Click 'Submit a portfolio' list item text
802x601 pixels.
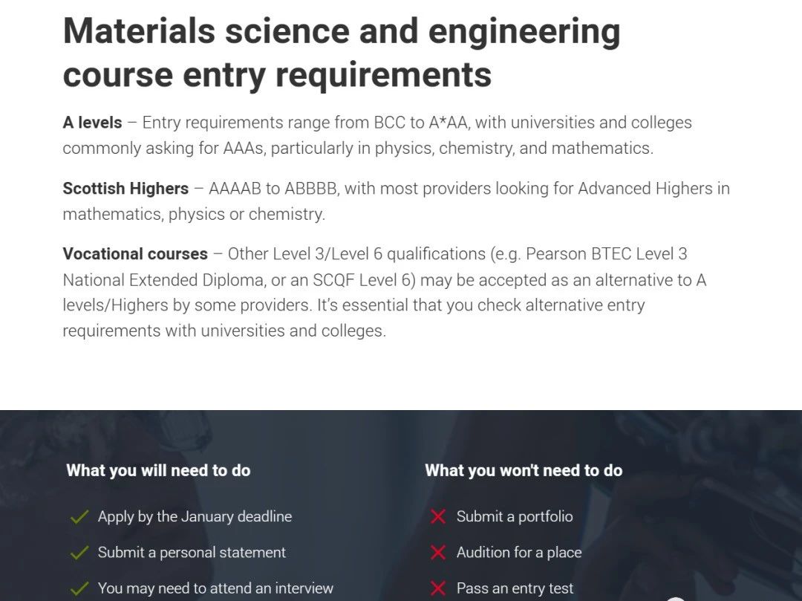[x=515, y=516]
